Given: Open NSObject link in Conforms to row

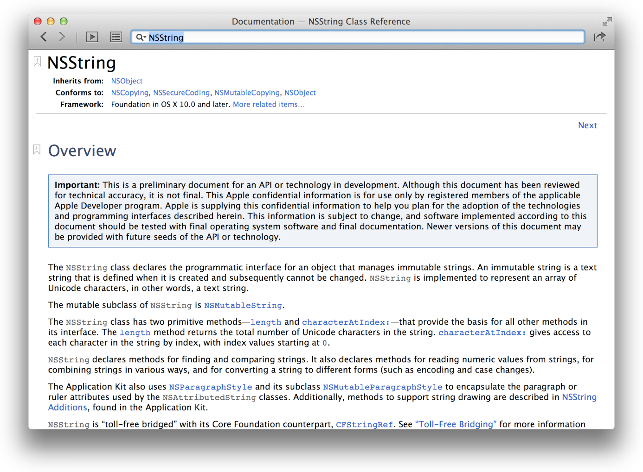Looking at the screenshot, I should (300, 93).
